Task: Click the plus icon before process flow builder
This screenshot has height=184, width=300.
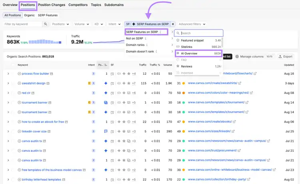Action: (19, 74)
